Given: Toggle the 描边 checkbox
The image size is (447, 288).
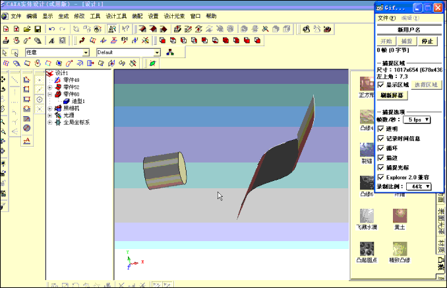Looking at the screenshot, I should click(x=380, y=158).
